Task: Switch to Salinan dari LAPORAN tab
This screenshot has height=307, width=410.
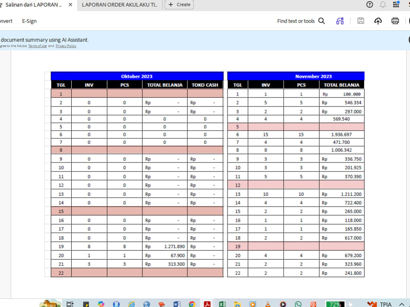Action: [34, 5]
